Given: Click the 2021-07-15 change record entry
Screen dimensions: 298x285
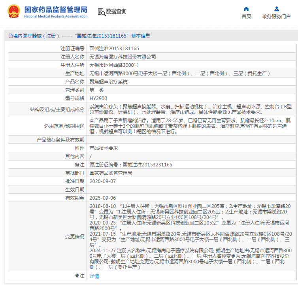Looking at the screenshot, I should (x=190, y=240).
